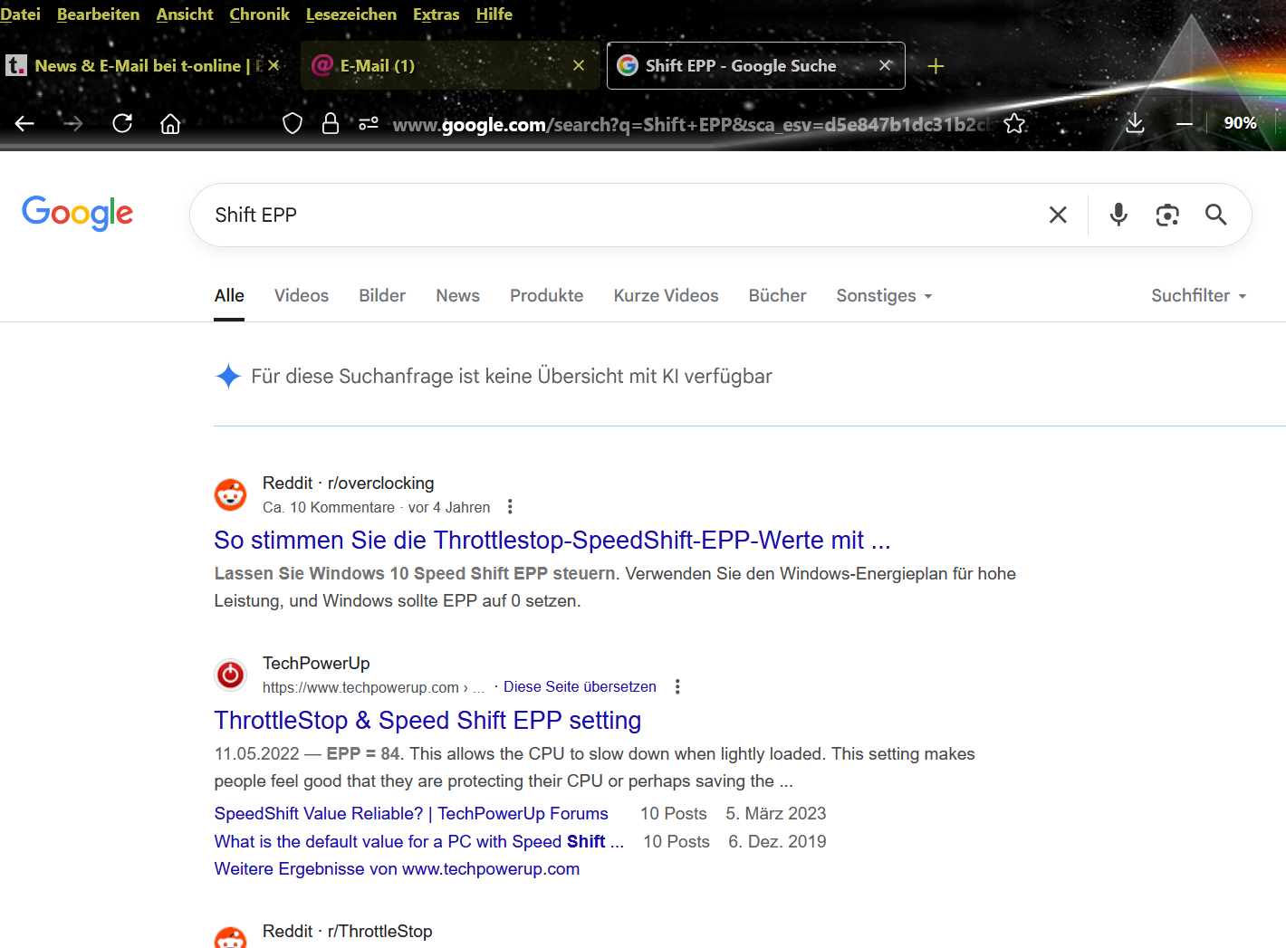The width and height of the screenshot is (1286, 948).
Task: Switch to Produkte results
Action: [546, 295]
